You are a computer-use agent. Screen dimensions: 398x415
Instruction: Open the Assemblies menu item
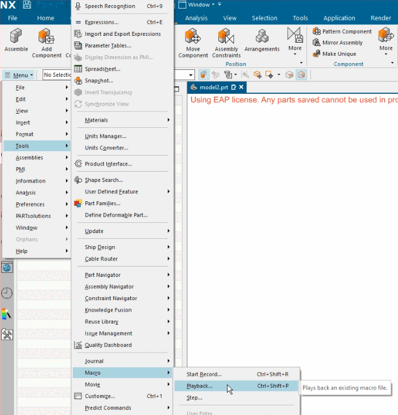click(x=37, y=157)
